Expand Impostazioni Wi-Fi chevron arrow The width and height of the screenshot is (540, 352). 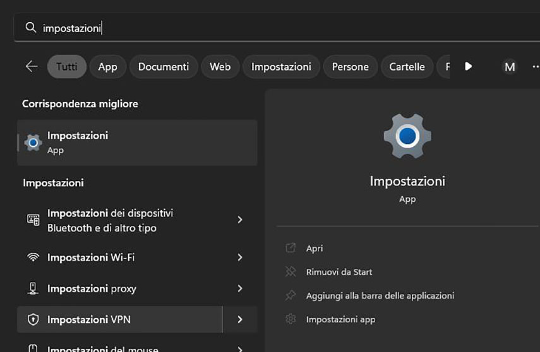point(240,257)
